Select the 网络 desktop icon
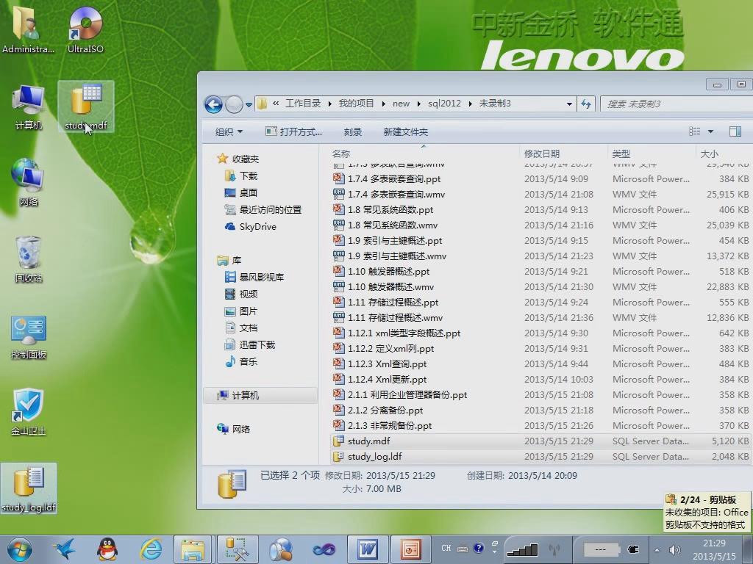The image size is (753, 564). pos(29,182)
